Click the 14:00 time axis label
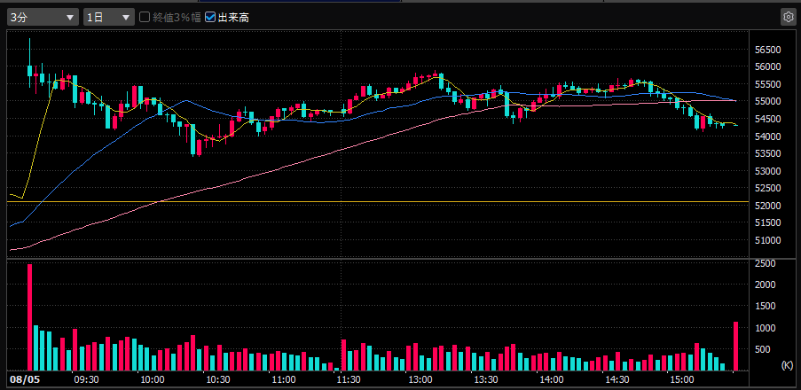The image size is (801, 390). [x=552, y=380]
